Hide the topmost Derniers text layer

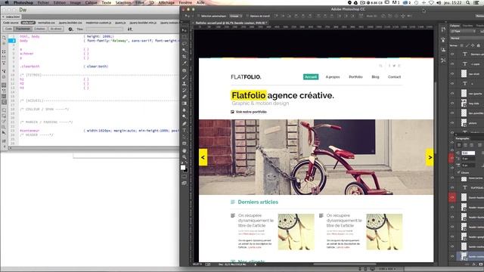pos(452,54)
